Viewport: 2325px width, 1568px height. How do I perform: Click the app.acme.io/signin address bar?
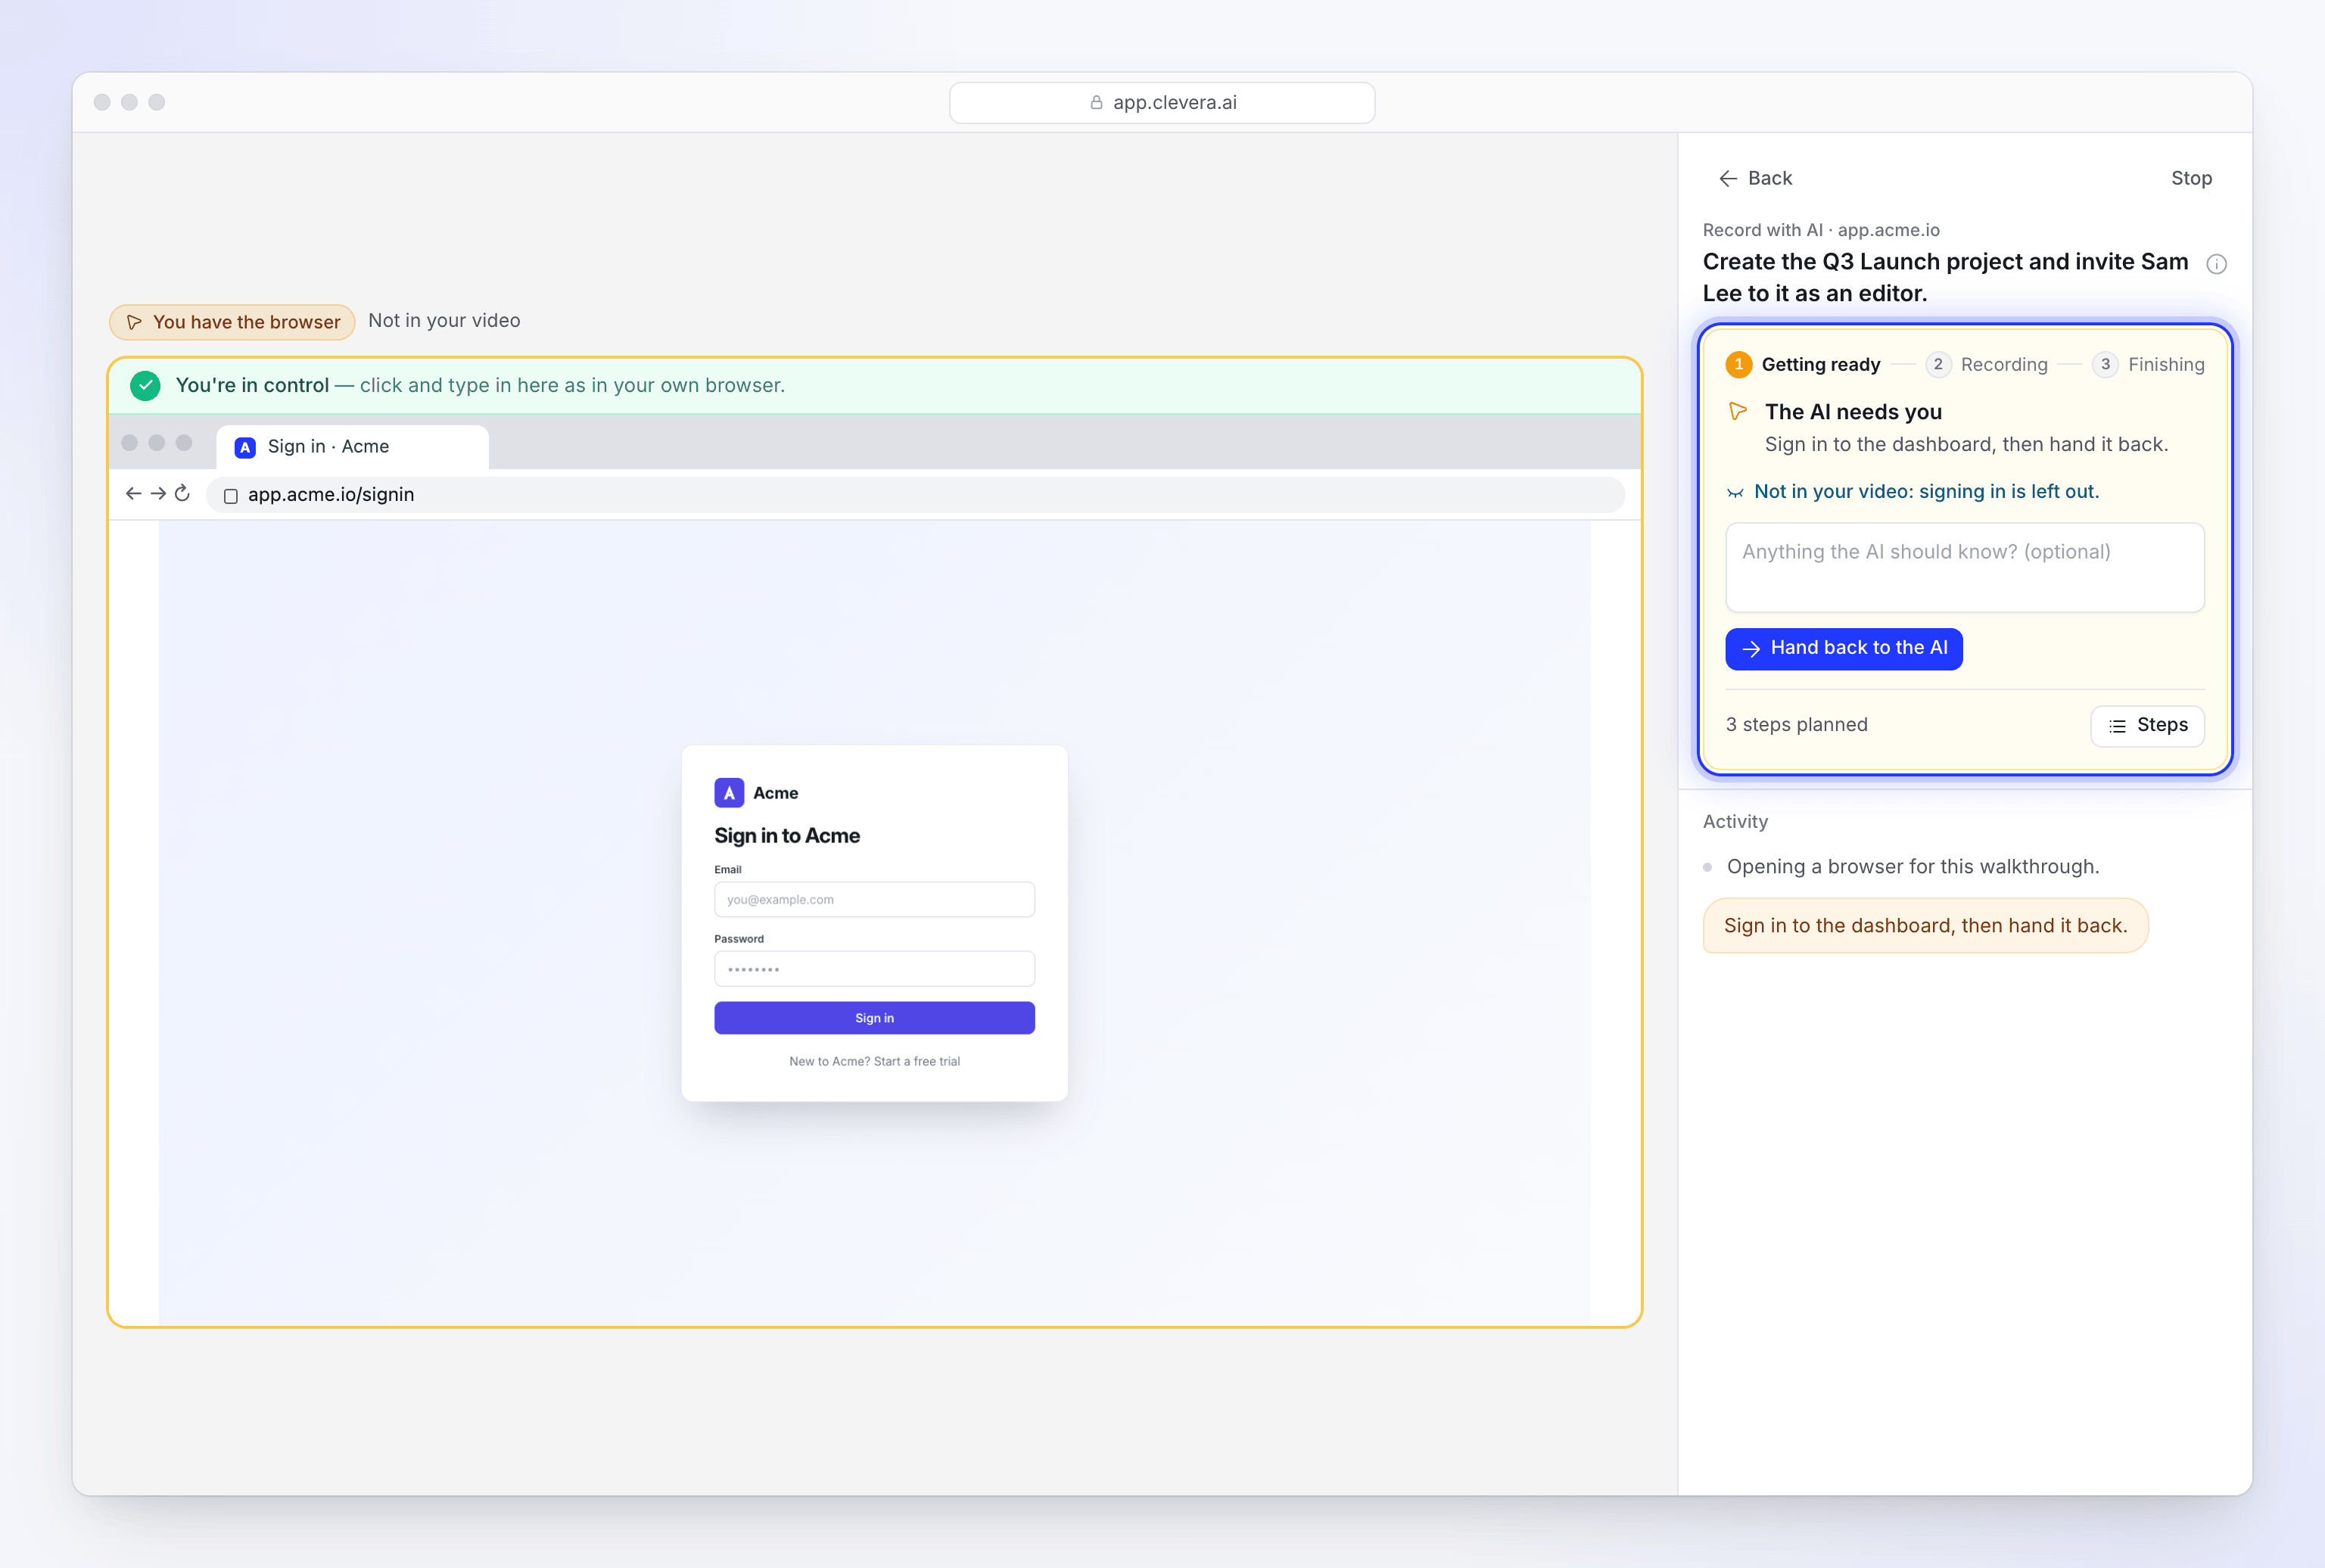(x=915, y=495)
